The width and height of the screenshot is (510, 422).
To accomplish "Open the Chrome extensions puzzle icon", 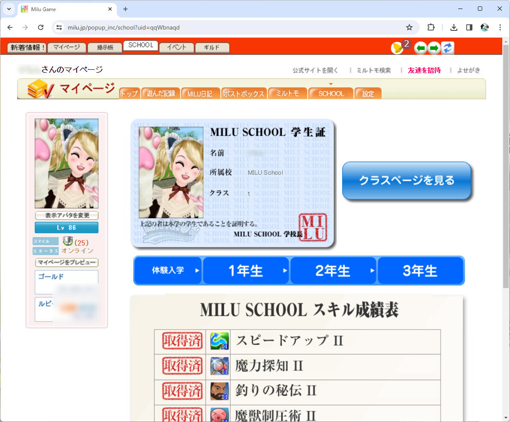I will [x=431, y=27].
